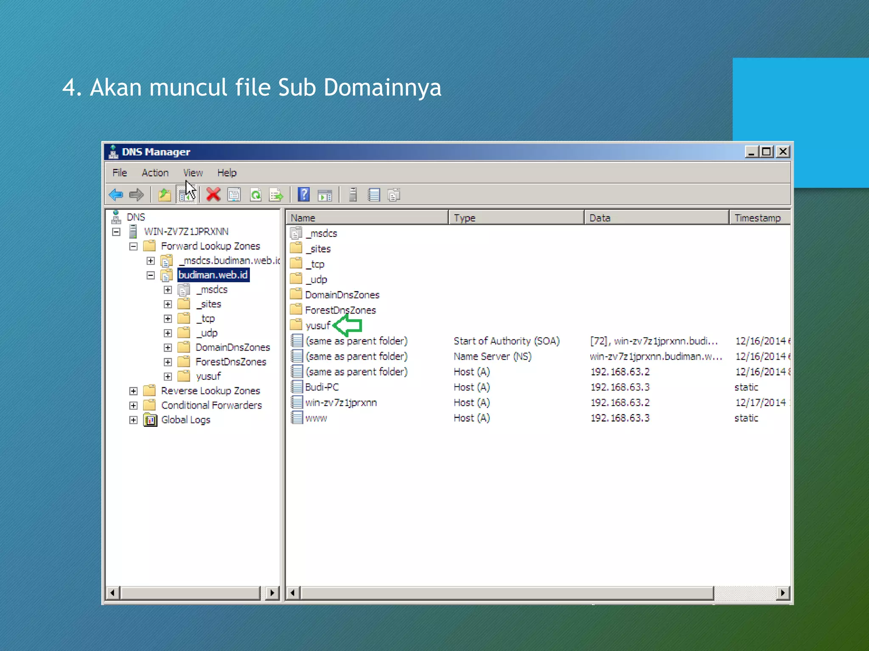869x651 pixels.
Task: Sort by the Data column header
Action: [657, 217]
